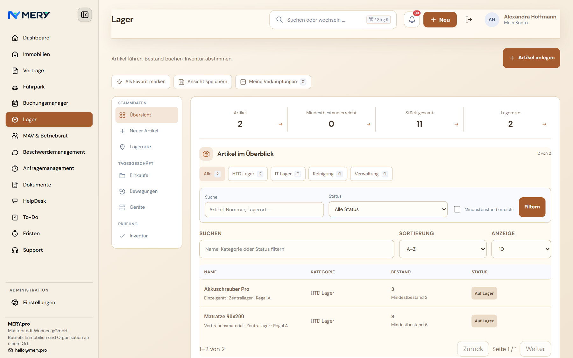Click the Einstellungen gear icon
The height and width of the screenshot is (358, 573).
15,302
